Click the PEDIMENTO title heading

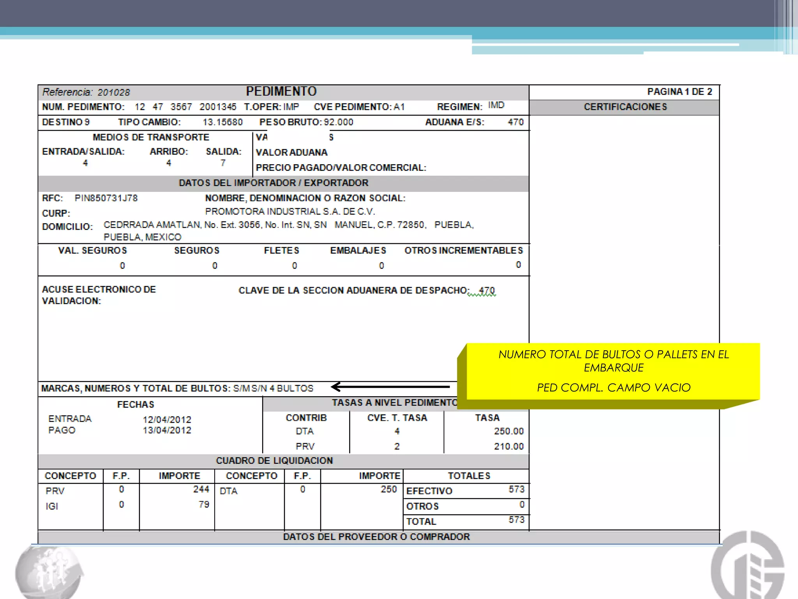pos(281,91)
